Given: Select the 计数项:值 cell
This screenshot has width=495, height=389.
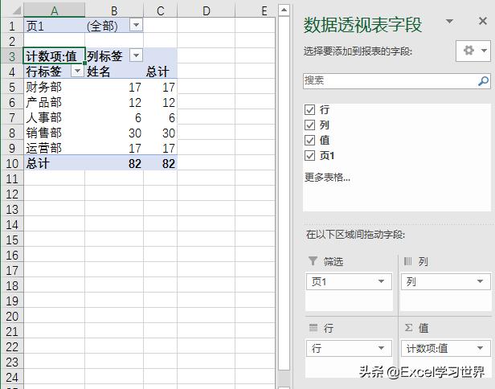Looking at the screenshot, I should tap(55, 56).
